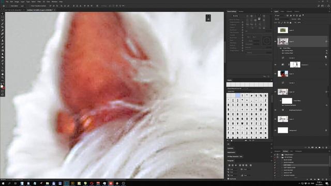
Task: Select the Crop tool
Action: pyautogui.click(x=2, y=27)
